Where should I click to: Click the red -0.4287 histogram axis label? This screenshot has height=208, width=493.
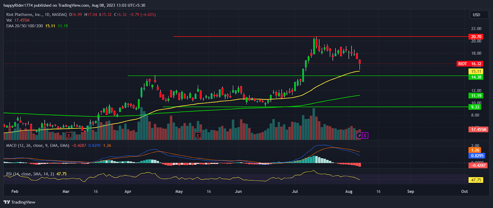[x=478, y=165]
